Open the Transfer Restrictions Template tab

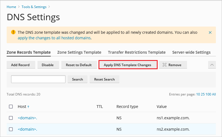[137, 52]
